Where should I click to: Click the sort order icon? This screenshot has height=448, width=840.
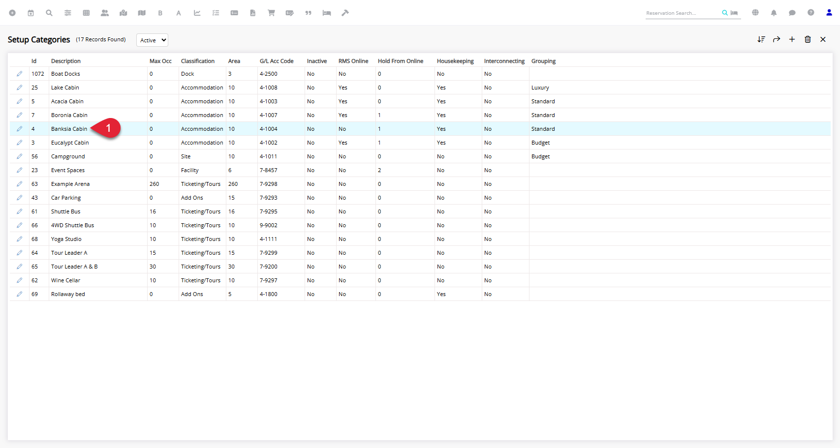pyautogui.click(x=761, y=39)
